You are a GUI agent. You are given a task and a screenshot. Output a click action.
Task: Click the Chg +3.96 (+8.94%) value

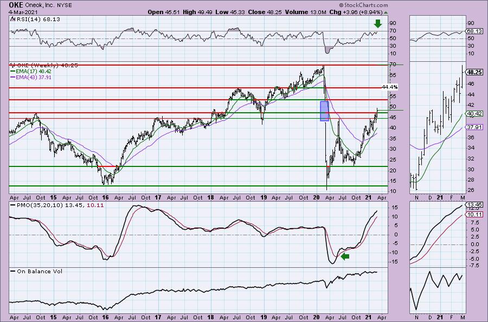pyautogui.click(x=356, y=12)
